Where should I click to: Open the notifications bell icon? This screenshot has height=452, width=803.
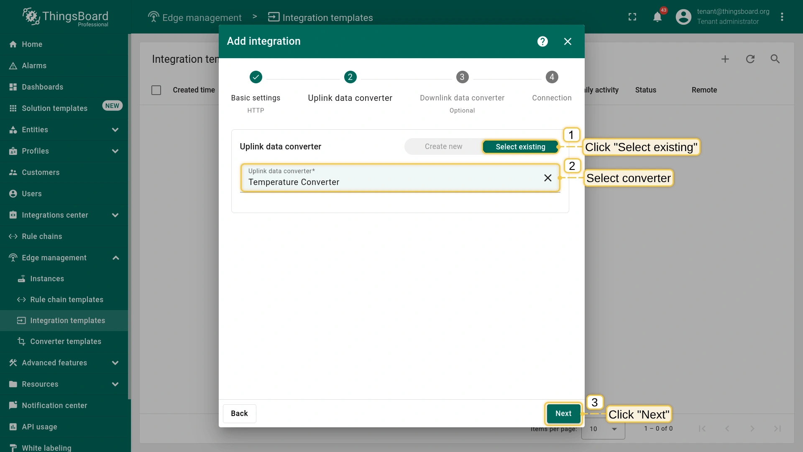click(657, 17)
